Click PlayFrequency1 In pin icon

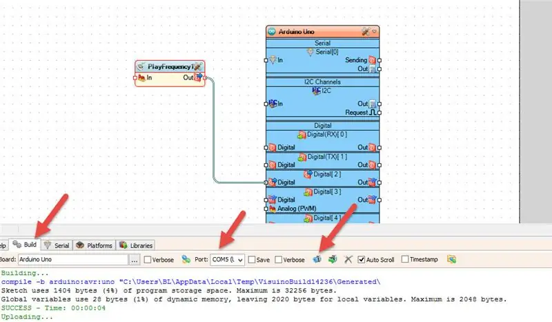click(x=141, y=77)
